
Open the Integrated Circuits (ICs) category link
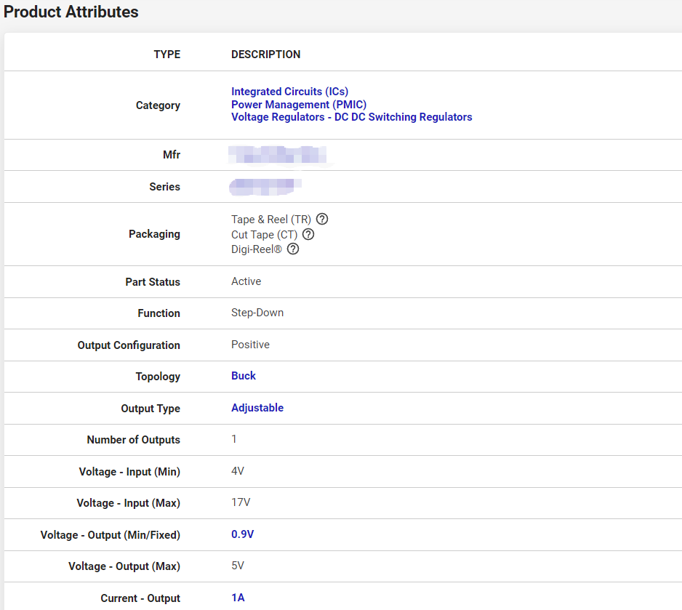tap(289, 92)
